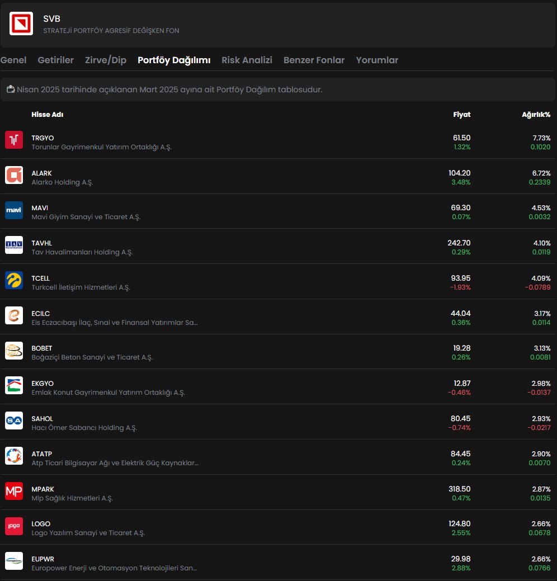This screenshot has width=557, height=581.
Task: Open the EKGYO ticker link
Action: click(x=43, y=384)
